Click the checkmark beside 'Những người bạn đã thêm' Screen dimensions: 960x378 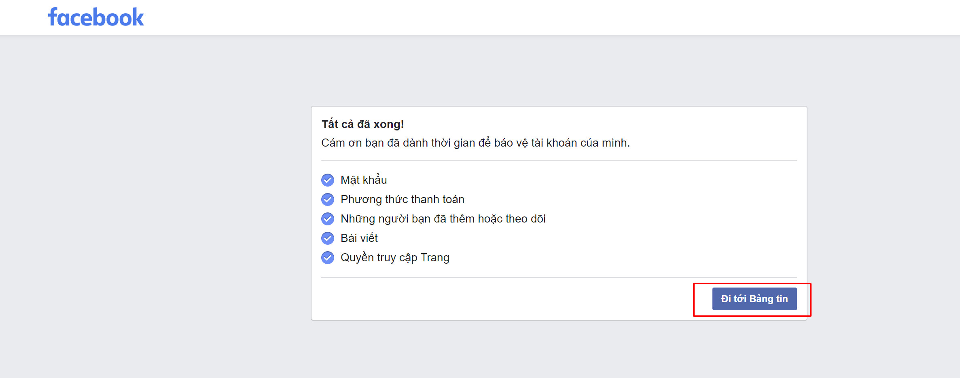(x=328, y=219)
